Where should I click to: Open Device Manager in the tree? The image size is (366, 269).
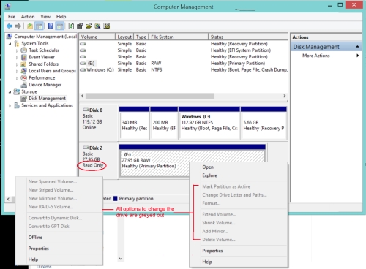click(45, 85)
